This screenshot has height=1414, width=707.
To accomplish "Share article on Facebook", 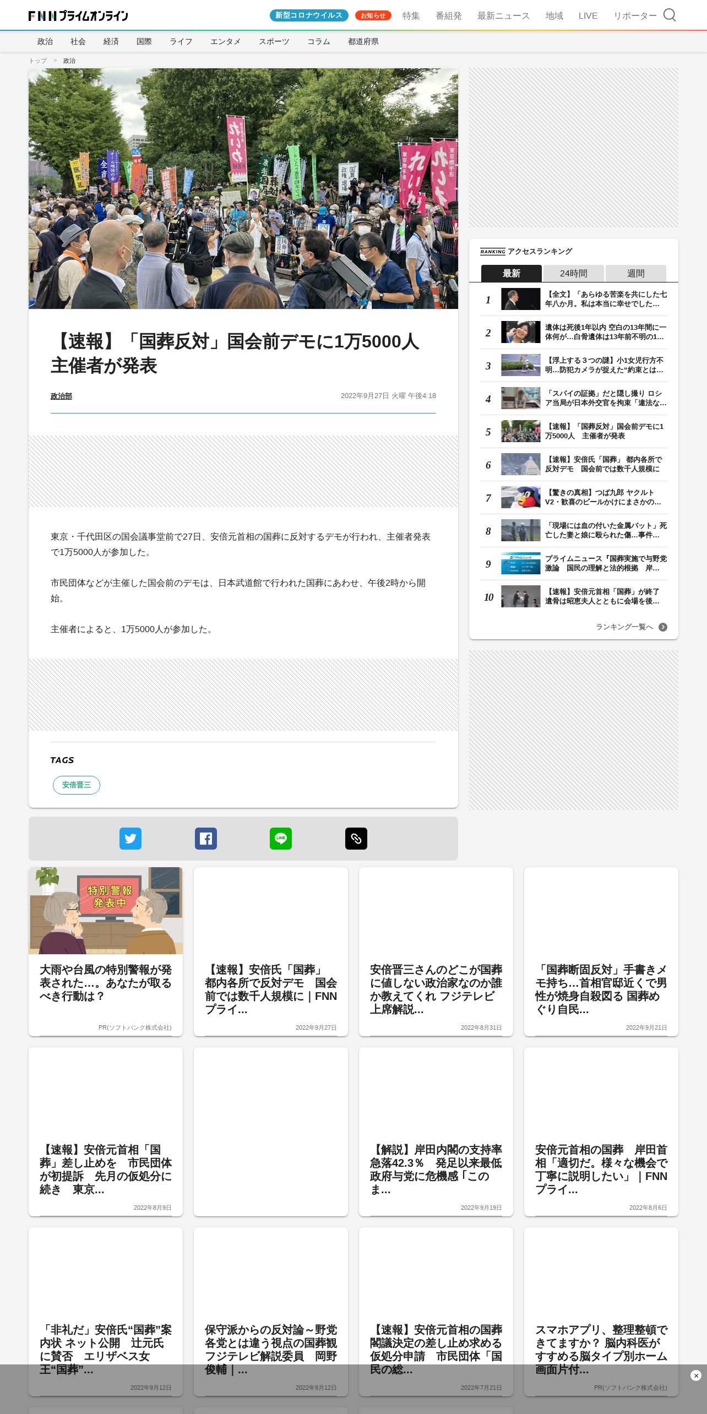I will (206, 839).
